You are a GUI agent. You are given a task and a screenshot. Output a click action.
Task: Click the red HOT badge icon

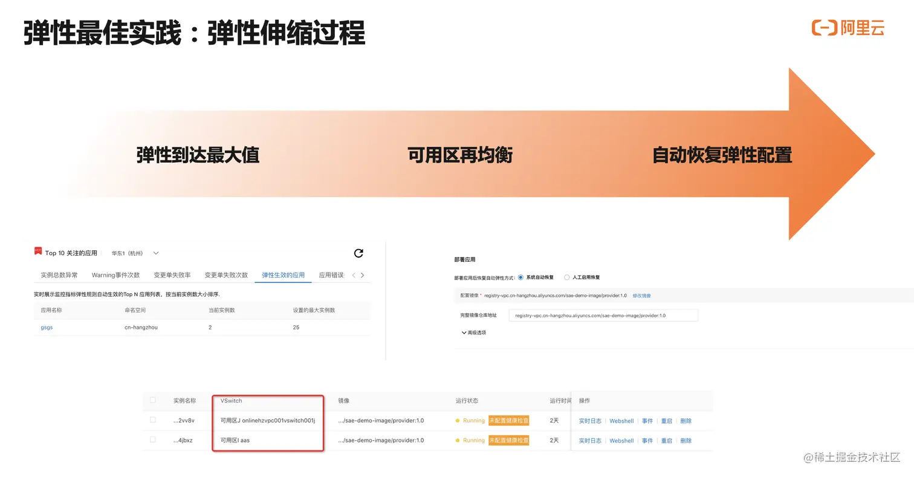38,251
